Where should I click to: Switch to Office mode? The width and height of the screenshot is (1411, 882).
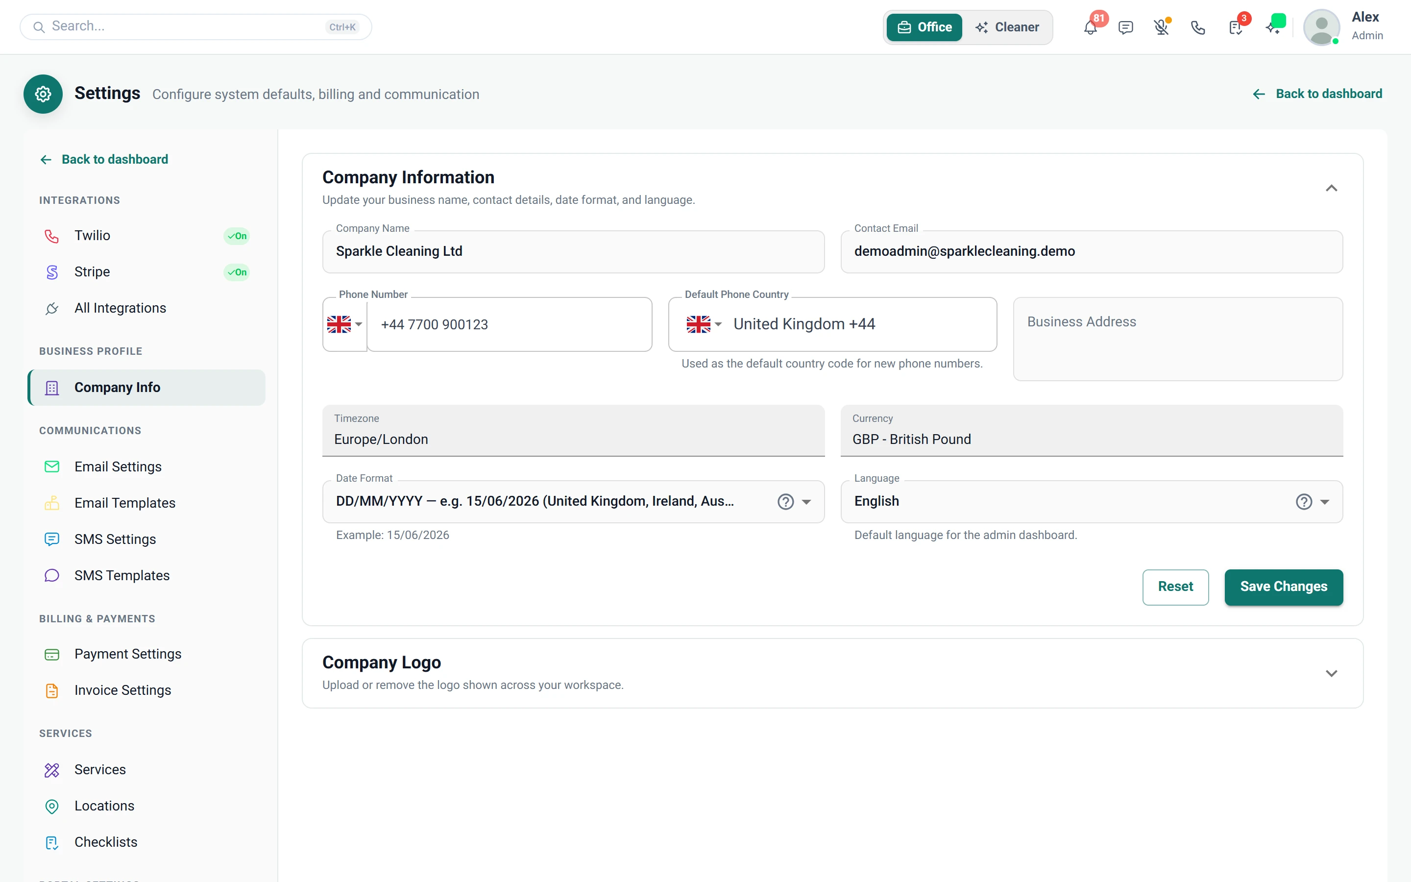[924, 27]
